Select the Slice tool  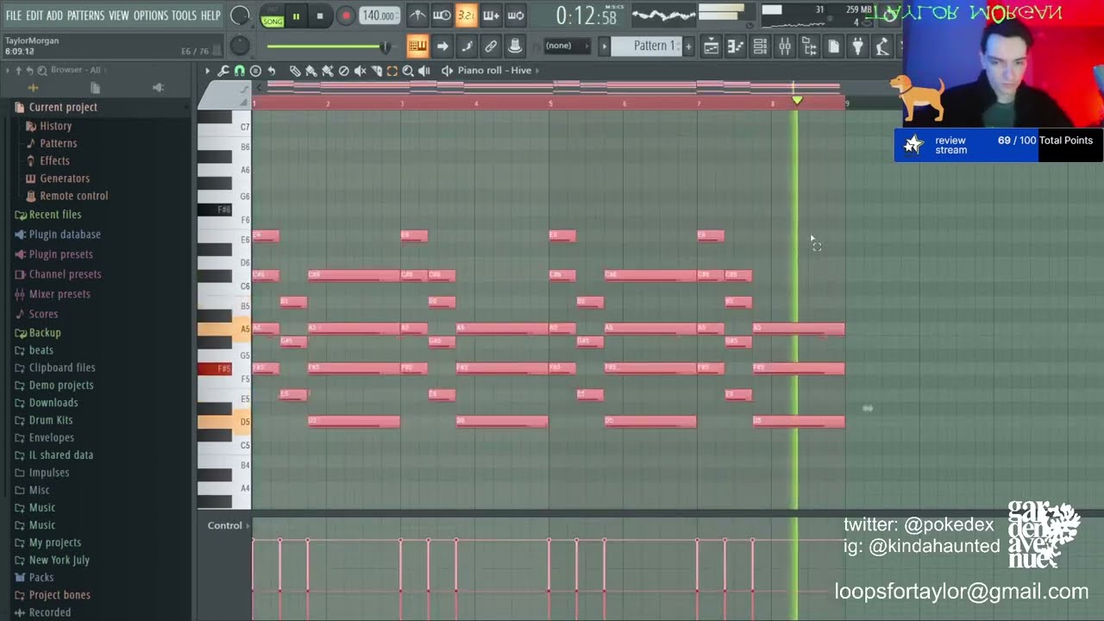click(377, 71)
